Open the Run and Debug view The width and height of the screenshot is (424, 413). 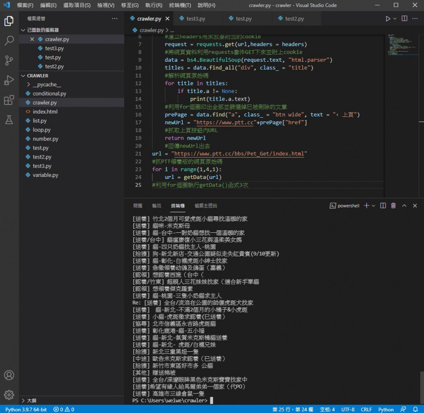coord(9,80)
